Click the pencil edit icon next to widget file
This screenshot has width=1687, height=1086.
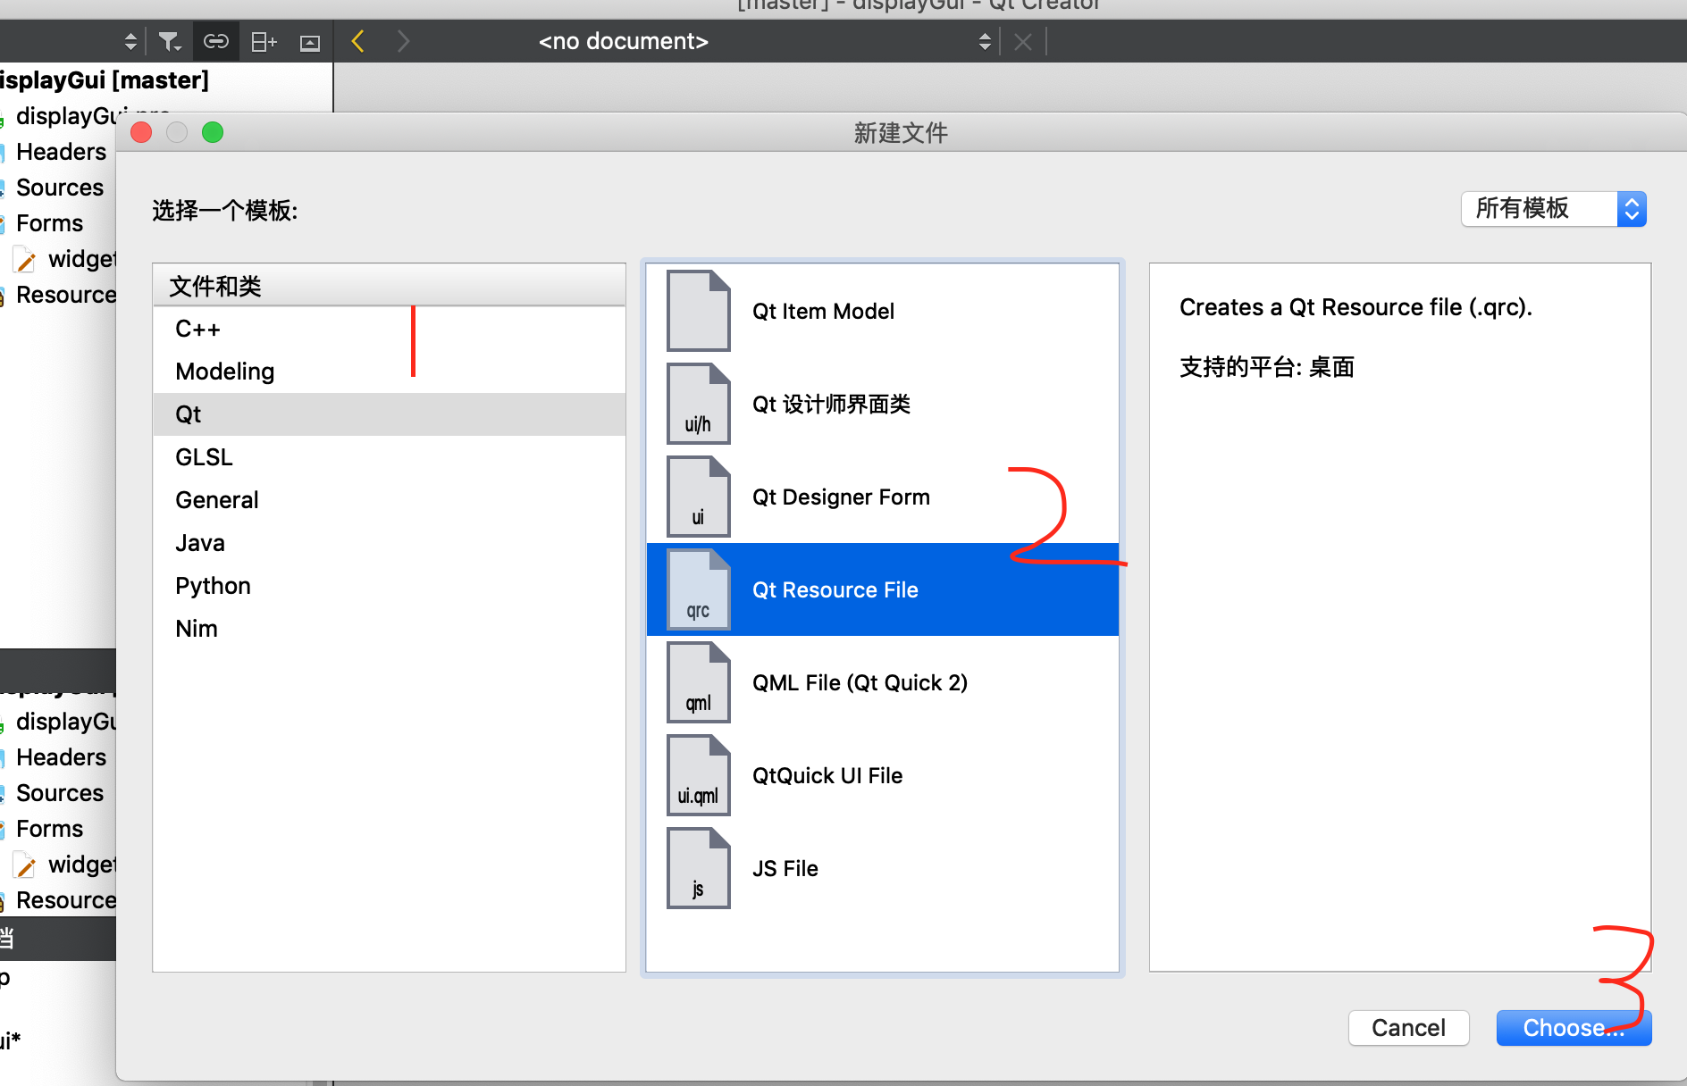click(x=25, y=259)
